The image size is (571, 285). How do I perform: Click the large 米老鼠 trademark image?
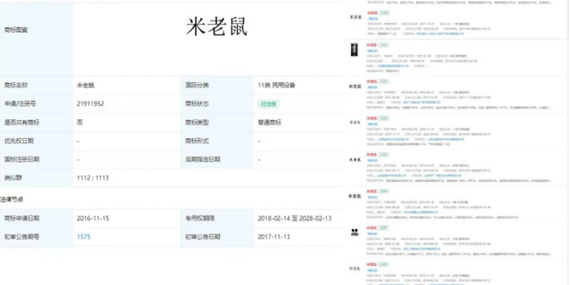[x=217, y=27]
